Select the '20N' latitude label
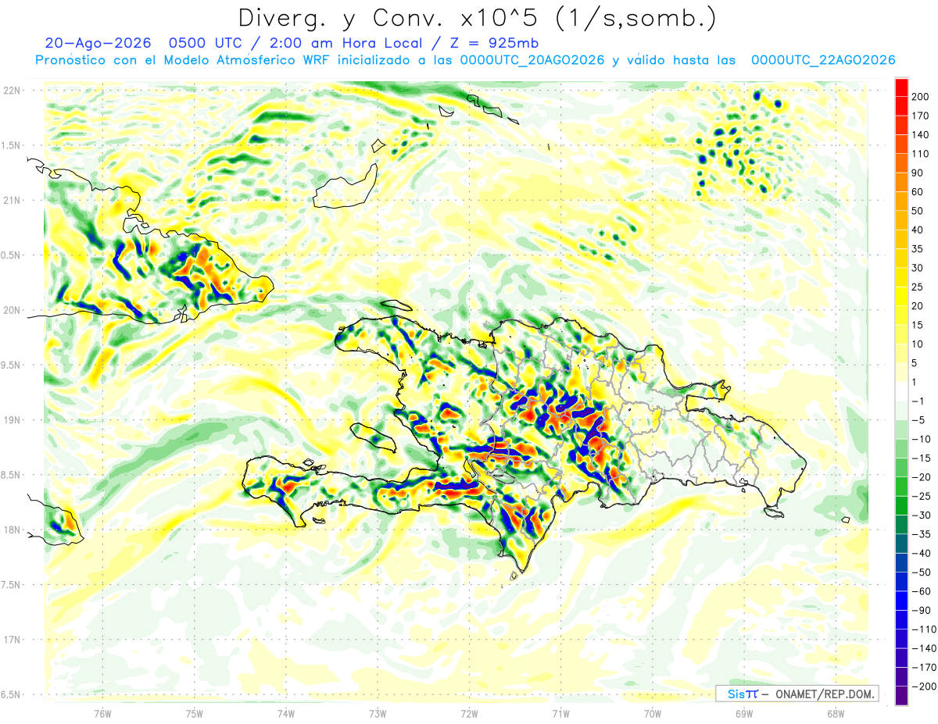 11,310
